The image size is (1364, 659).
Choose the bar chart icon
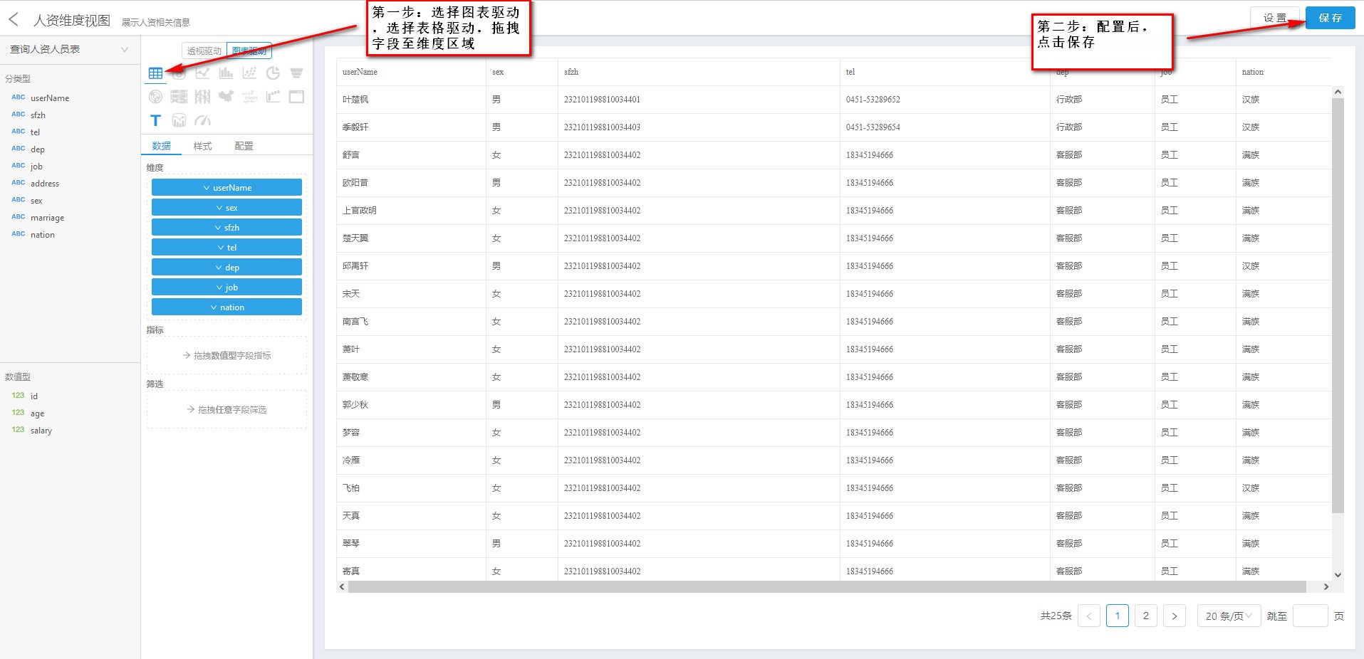[x=226, y=73]
